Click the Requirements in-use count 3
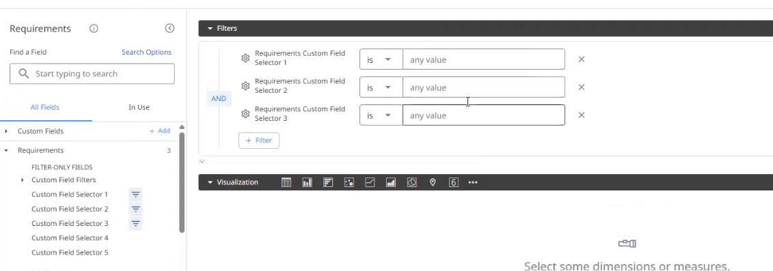The image size is (773, 271). (169, 150)
